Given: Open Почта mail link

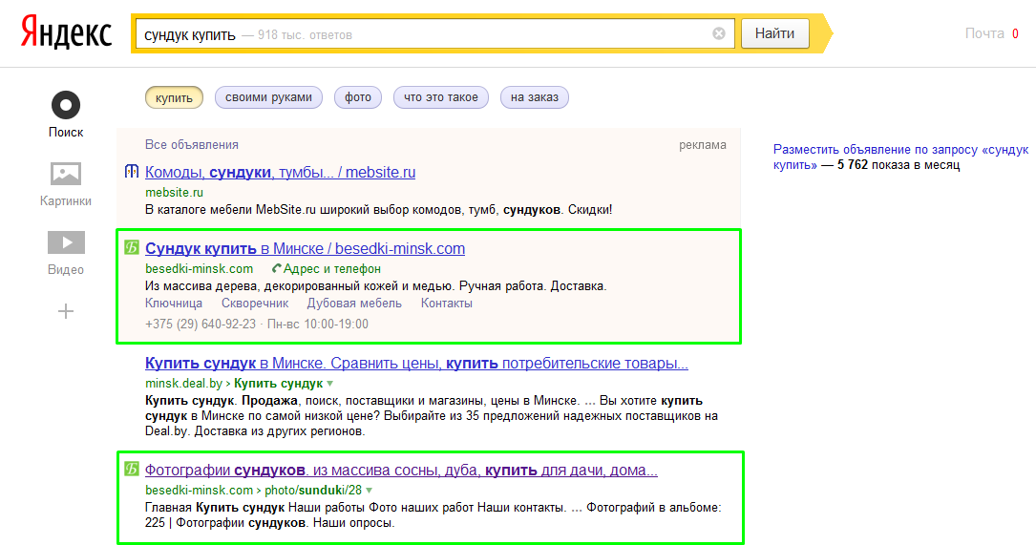Looking at the screenshot, I should coord(984,33).
